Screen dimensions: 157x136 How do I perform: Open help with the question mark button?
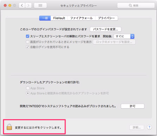coord(149,127)
